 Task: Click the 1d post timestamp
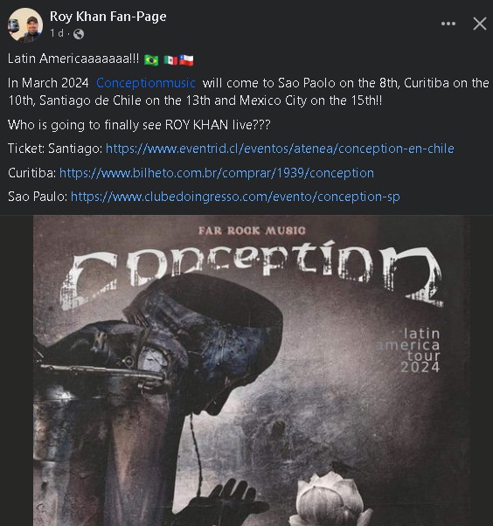click(57, 33)
